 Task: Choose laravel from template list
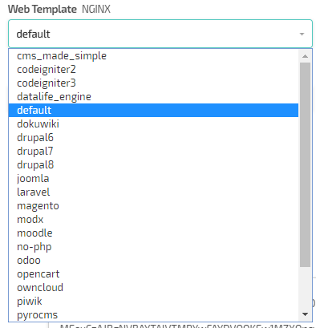pos(153,192)
